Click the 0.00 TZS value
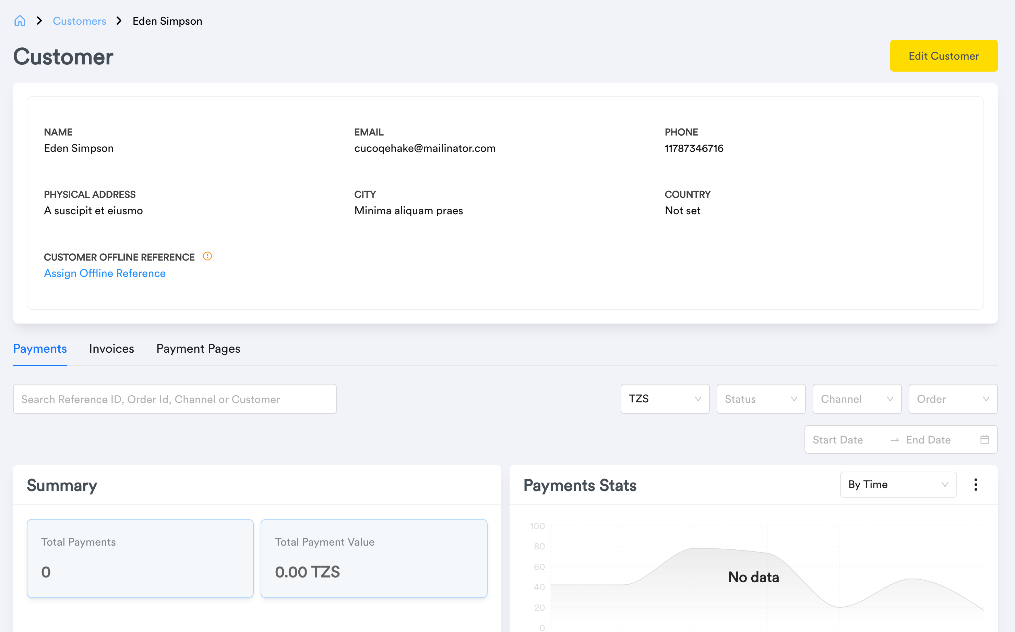Viewport: 1015px width, 632px height. coord(307,572)
